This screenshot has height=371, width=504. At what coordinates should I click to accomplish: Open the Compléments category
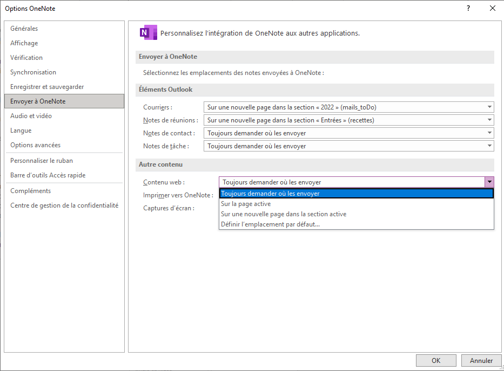[x=64, y=191]
